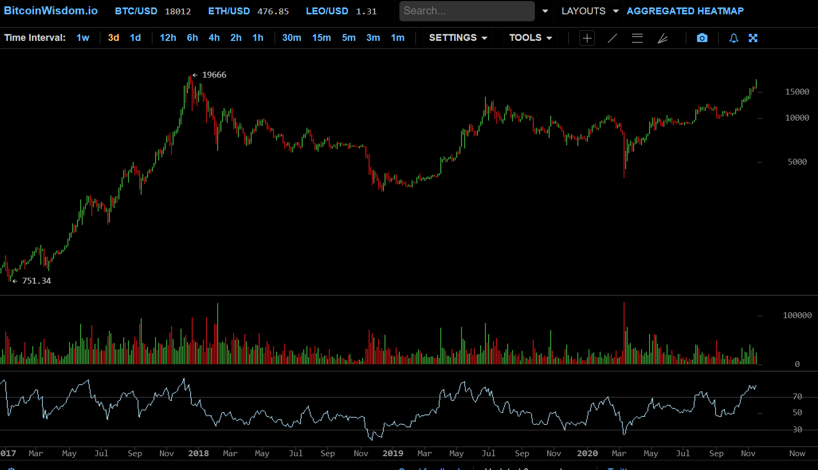Open the AGGREGATED HEATMAP link
The width and height of the screenshot is (818, 470).
tap(685, 11)
